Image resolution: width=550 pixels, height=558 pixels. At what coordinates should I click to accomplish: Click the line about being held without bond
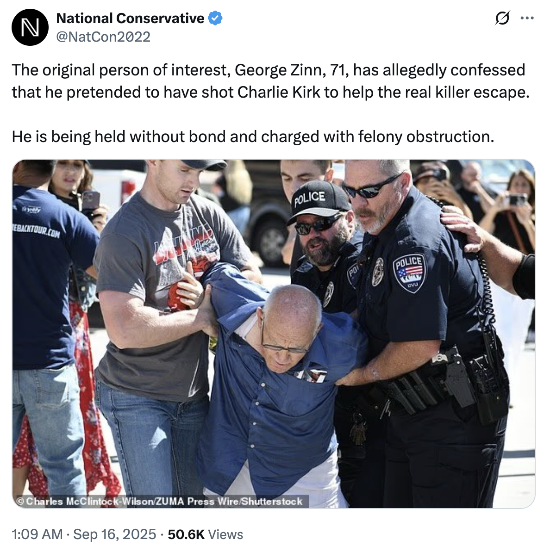point(253,136)
